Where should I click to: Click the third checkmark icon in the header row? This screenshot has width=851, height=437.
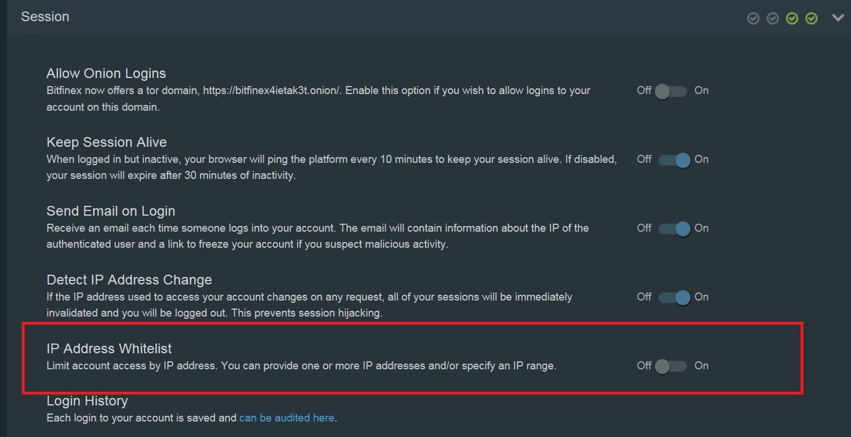(792, 18)
